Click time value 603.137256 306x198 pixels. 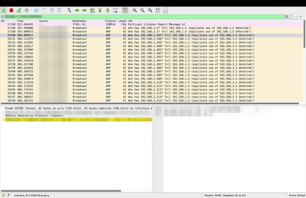[25, 54]
